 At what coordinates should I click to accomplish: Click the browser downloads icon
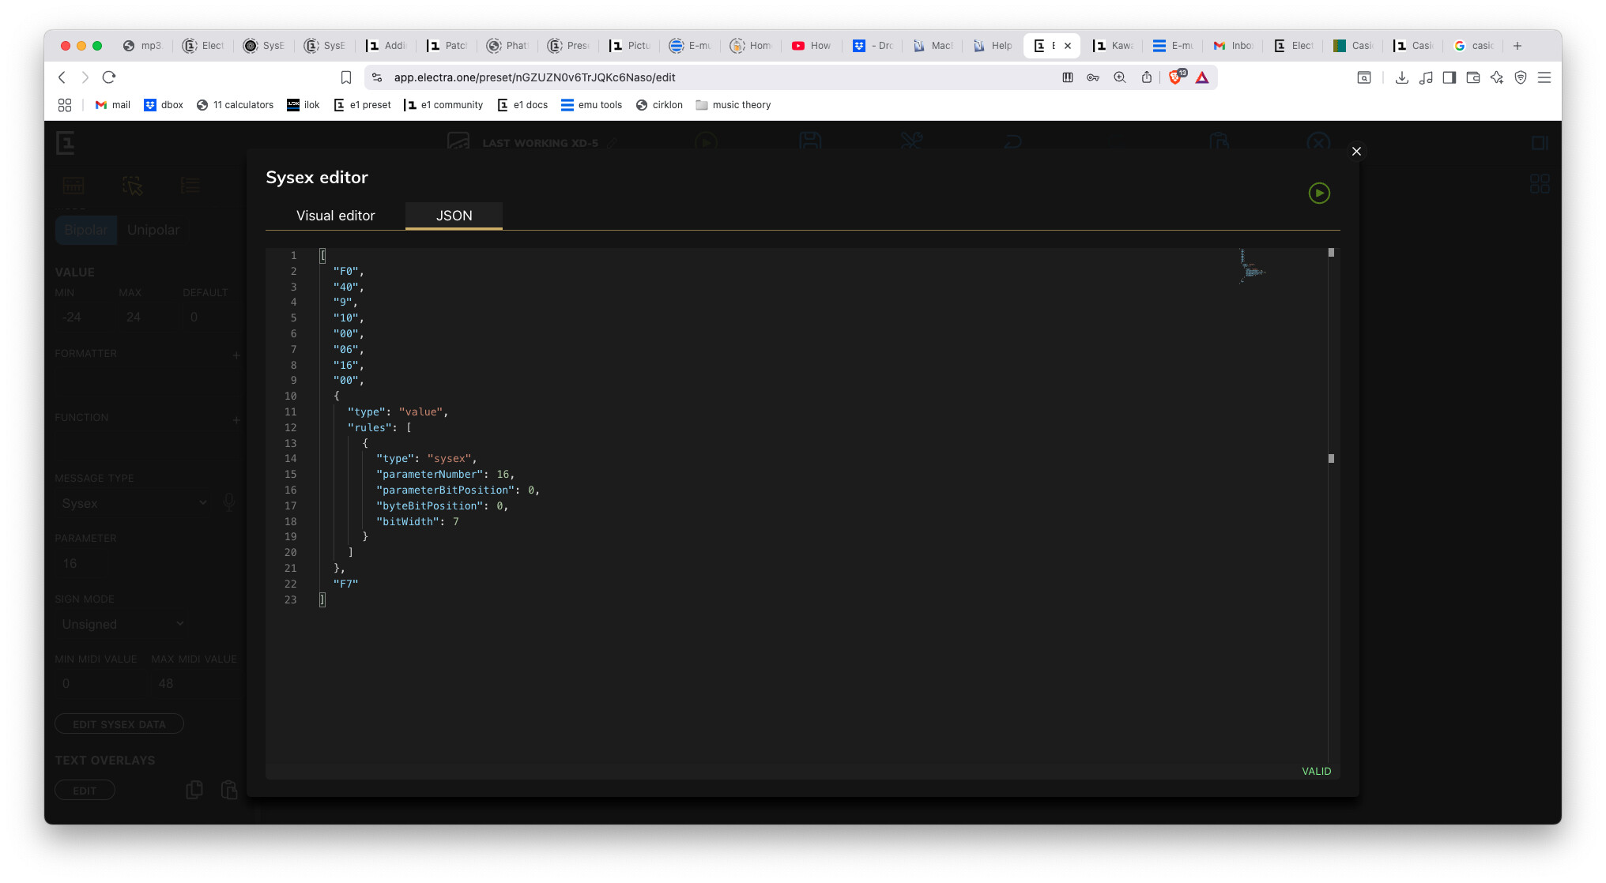click(1401, 77)
